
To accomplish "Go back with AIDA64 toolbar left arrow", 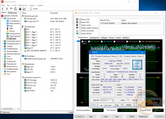I will click(3, 9).
